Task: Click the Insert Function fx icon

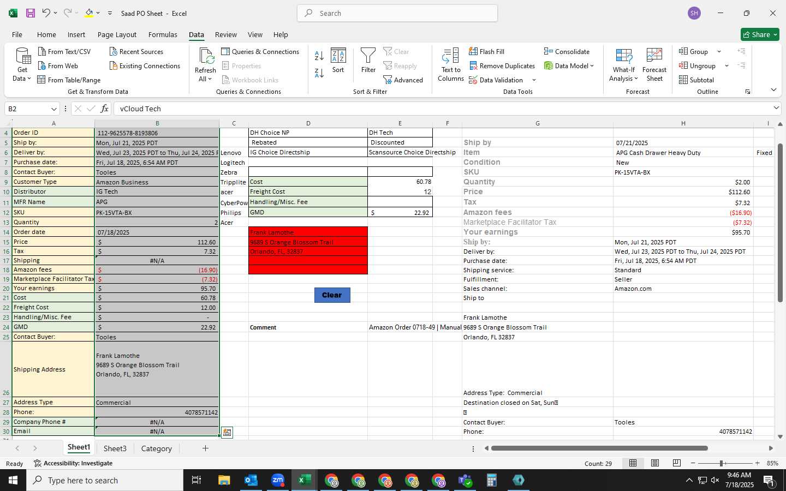Action: (x=104, y=109)
